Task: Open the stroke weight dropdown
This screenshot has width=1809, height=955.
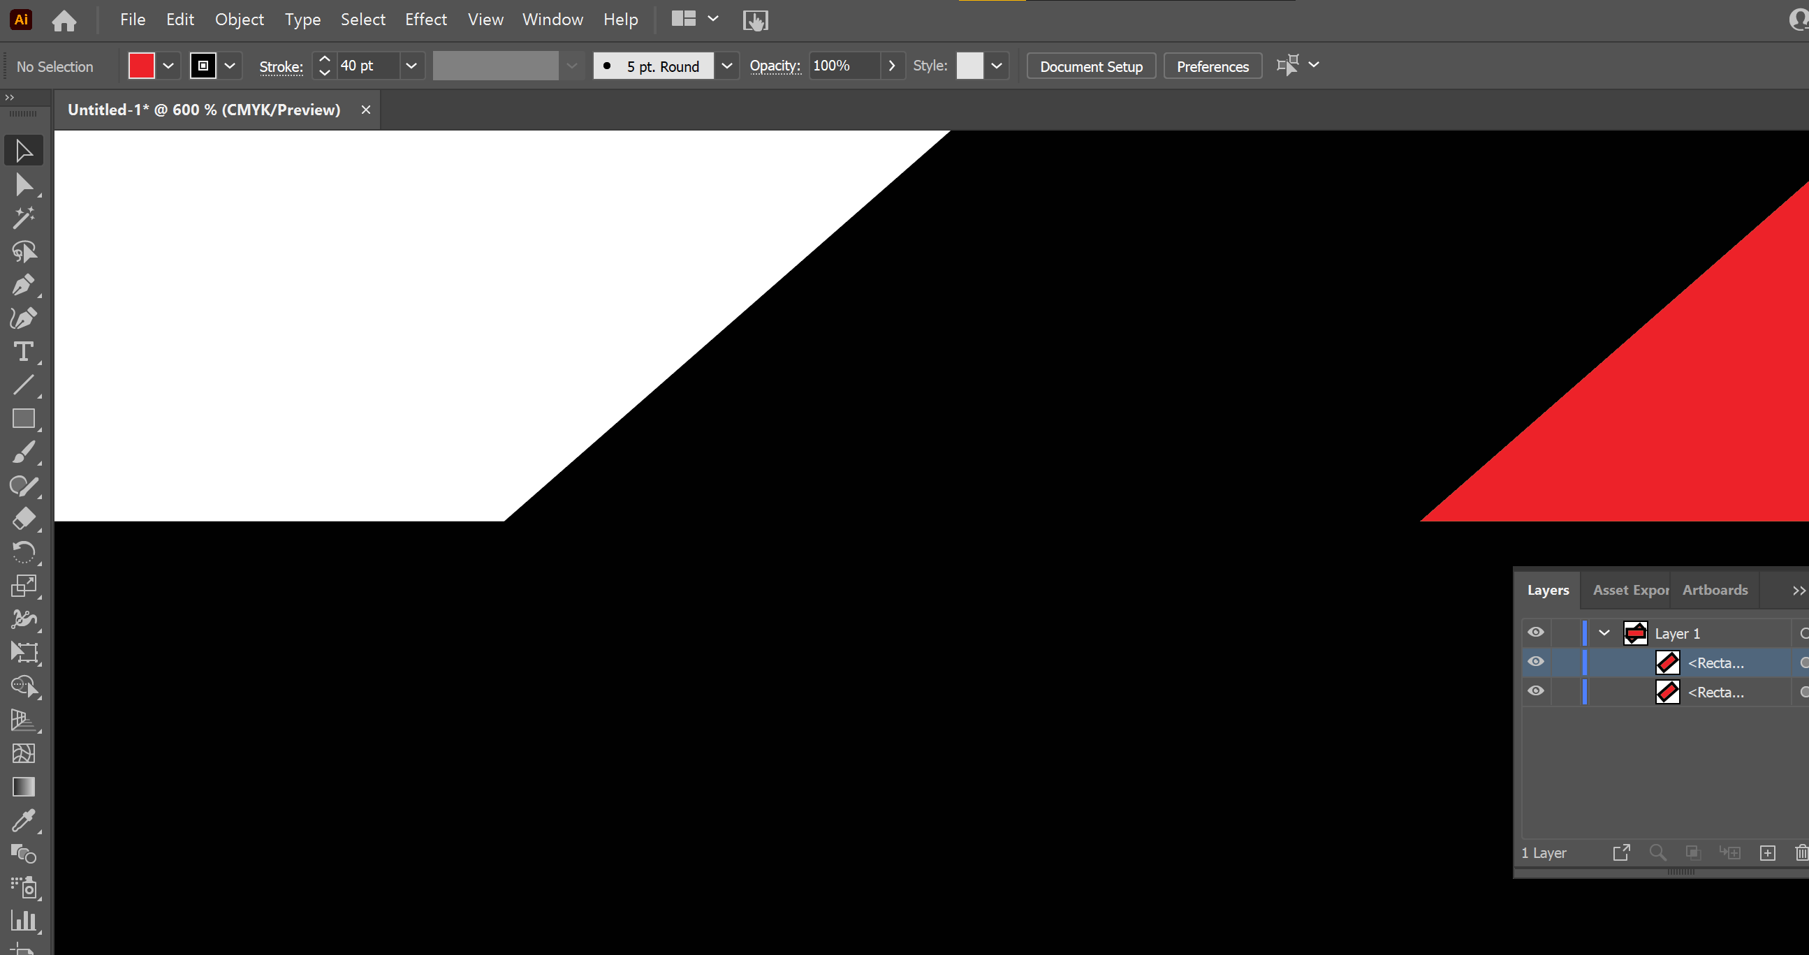Action: [x=411, y=66]
